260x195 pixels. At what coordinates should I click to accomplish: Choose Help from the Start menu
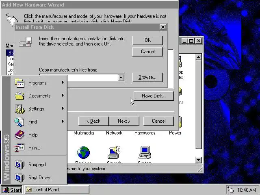(x=39, y=134)
